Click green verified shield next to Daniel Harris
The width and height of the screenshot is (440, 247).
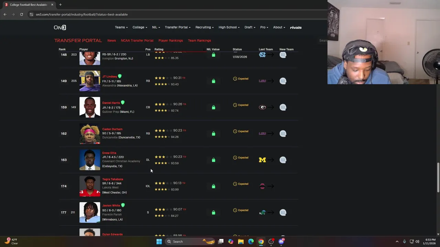[123, 103]
